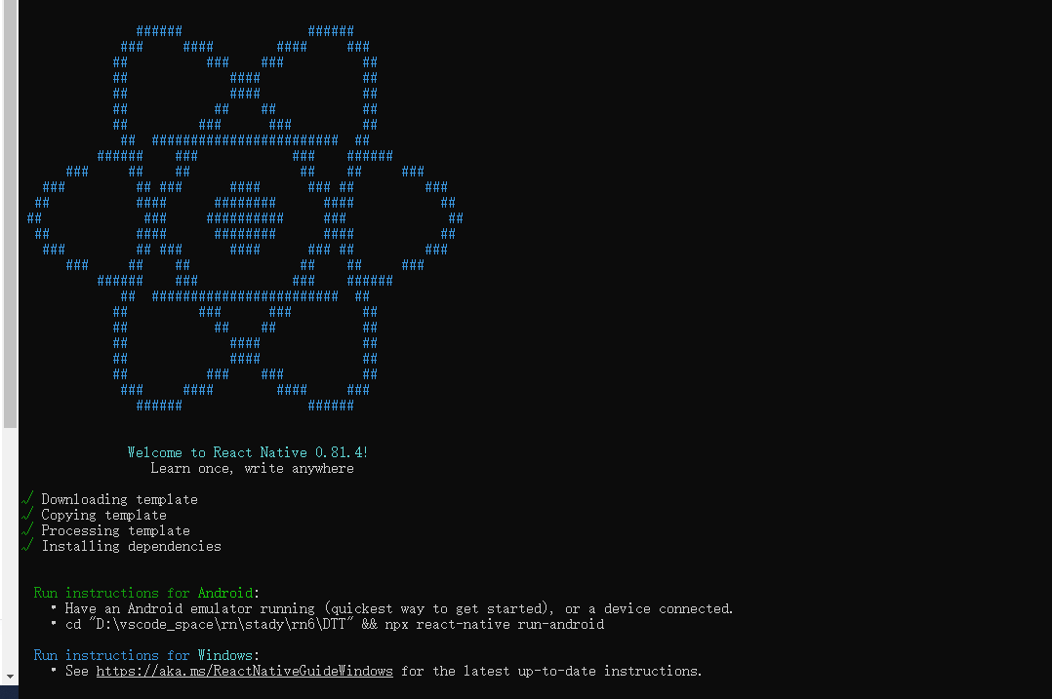Viewport: 1052px width, 699px height.
Task: Open the aka.ms/ReactNativeGuideWindows link
Action: click(244, 671)
